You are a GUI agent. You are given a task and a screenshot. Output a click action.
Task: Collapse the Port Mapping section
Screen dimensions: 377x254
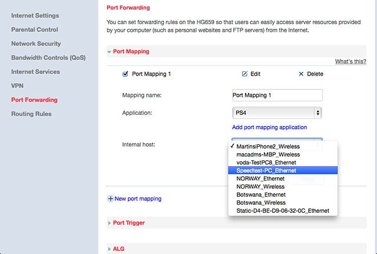point(109,52)
